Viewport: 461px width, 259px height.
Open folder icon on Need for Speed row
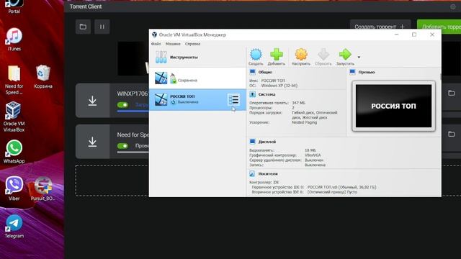pyautogui.click(x=452, y=135)
